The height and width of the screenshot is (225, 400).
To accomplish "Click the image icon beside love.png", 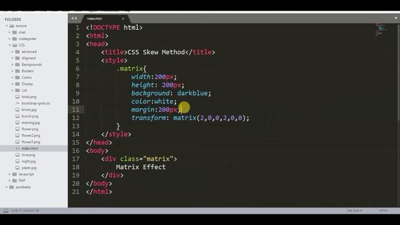I will tap(17, 155).
